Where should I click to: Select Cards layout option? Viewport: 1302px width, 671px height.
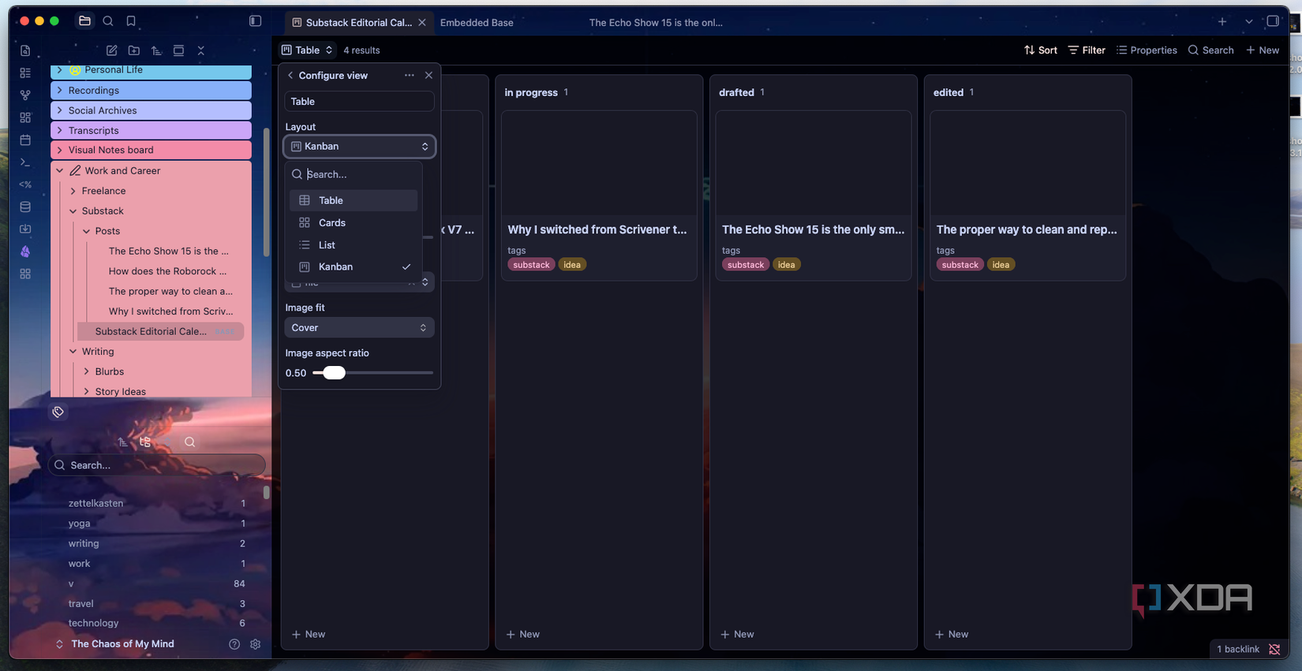click(x=354, y=223)
